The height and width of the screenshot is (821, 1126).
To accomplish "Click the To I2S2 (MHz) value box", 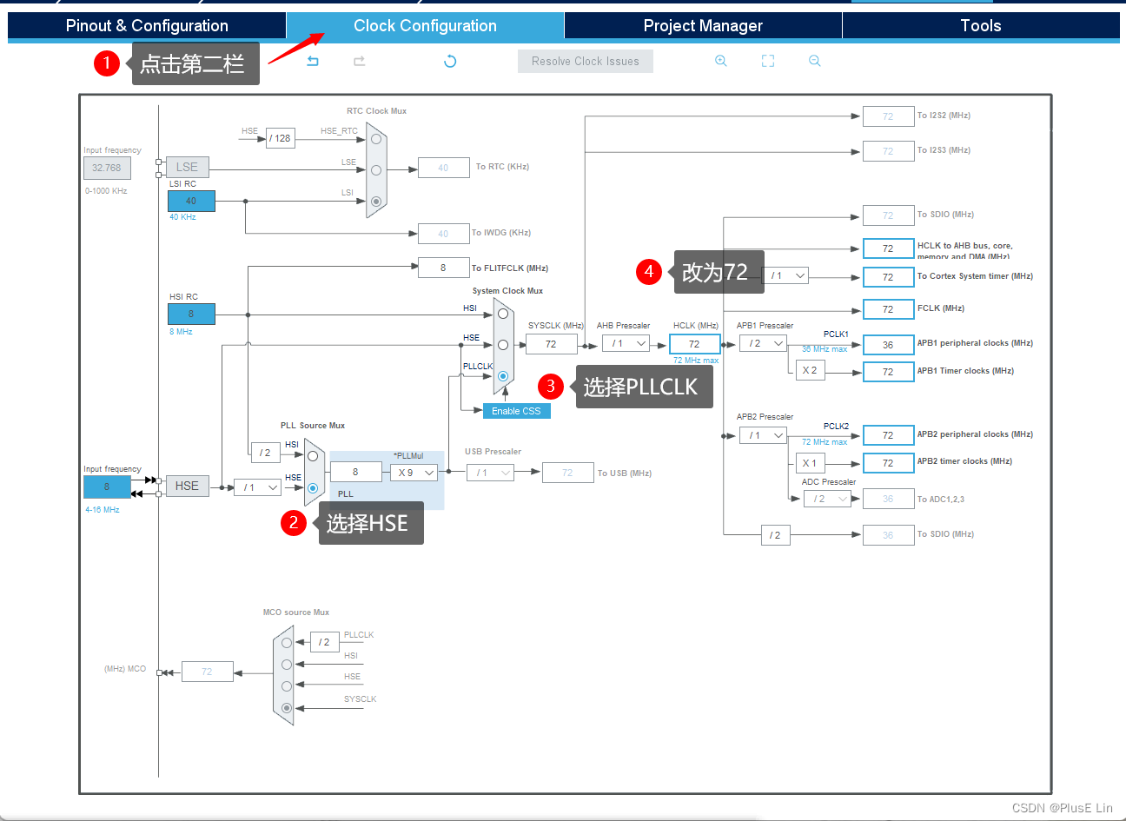I will (888, 116).
